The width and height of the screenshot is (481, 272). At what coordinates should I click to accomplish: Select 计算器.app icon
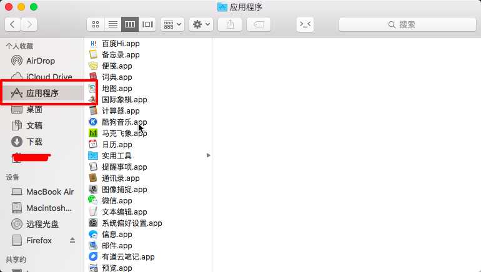coord(93,111)
